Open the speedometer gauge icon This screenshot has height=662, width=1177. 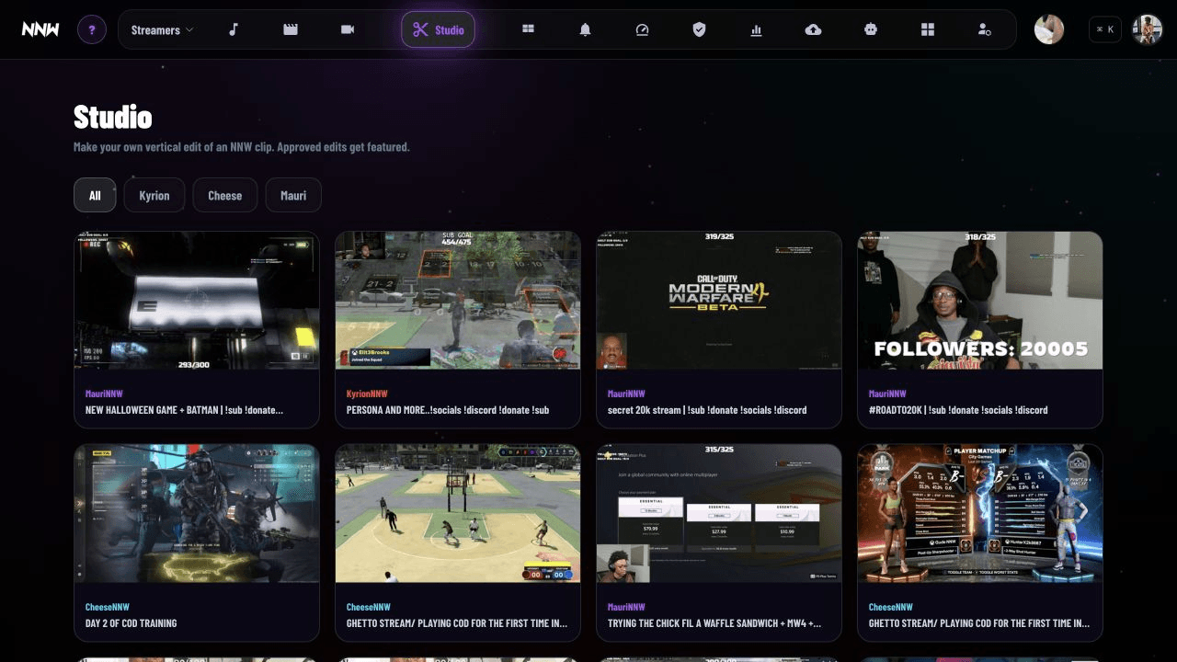642,29
